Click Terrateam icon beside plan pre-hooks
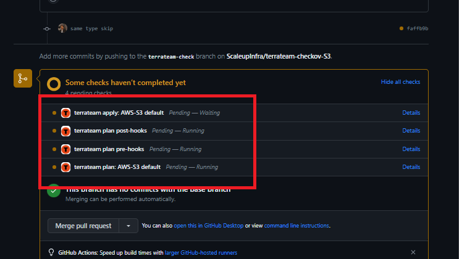 click(65, 149)
